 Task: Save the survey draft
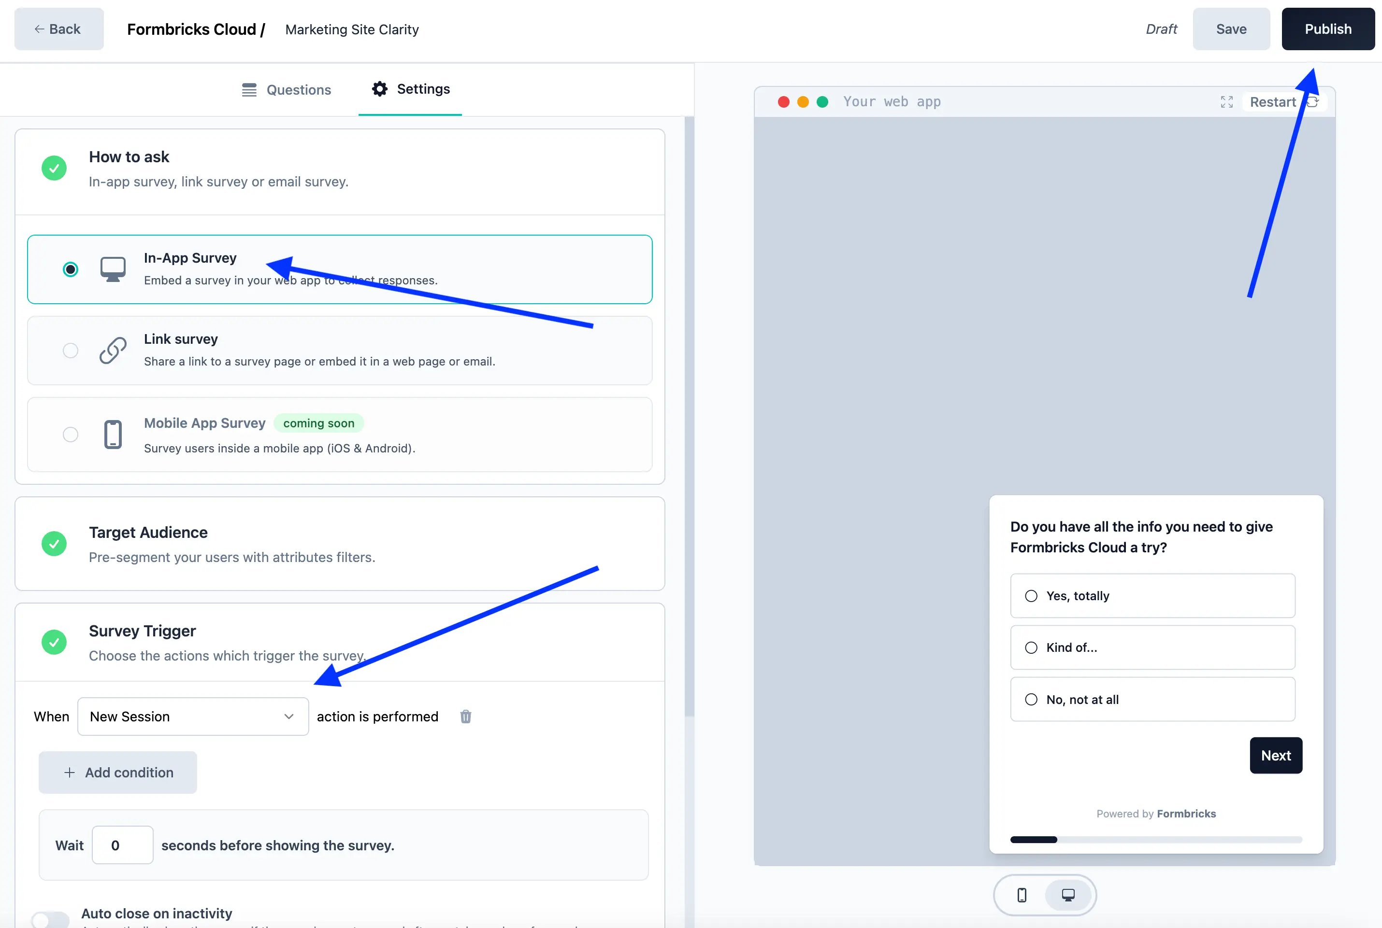1231,29
